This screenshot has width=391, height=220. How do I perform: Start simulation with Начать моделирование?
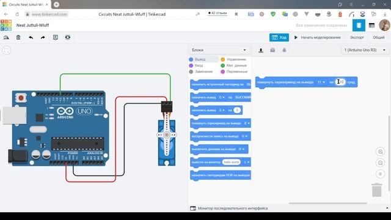[x=318, y=37]
